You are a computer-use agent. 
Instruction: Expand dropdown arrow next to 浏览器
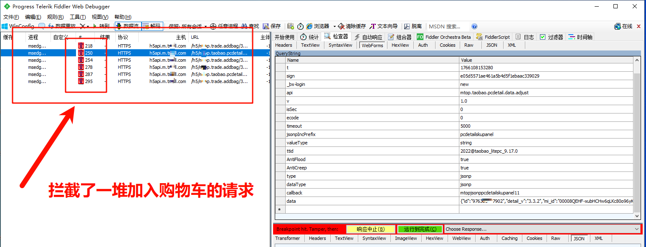(x=334, y=27)
